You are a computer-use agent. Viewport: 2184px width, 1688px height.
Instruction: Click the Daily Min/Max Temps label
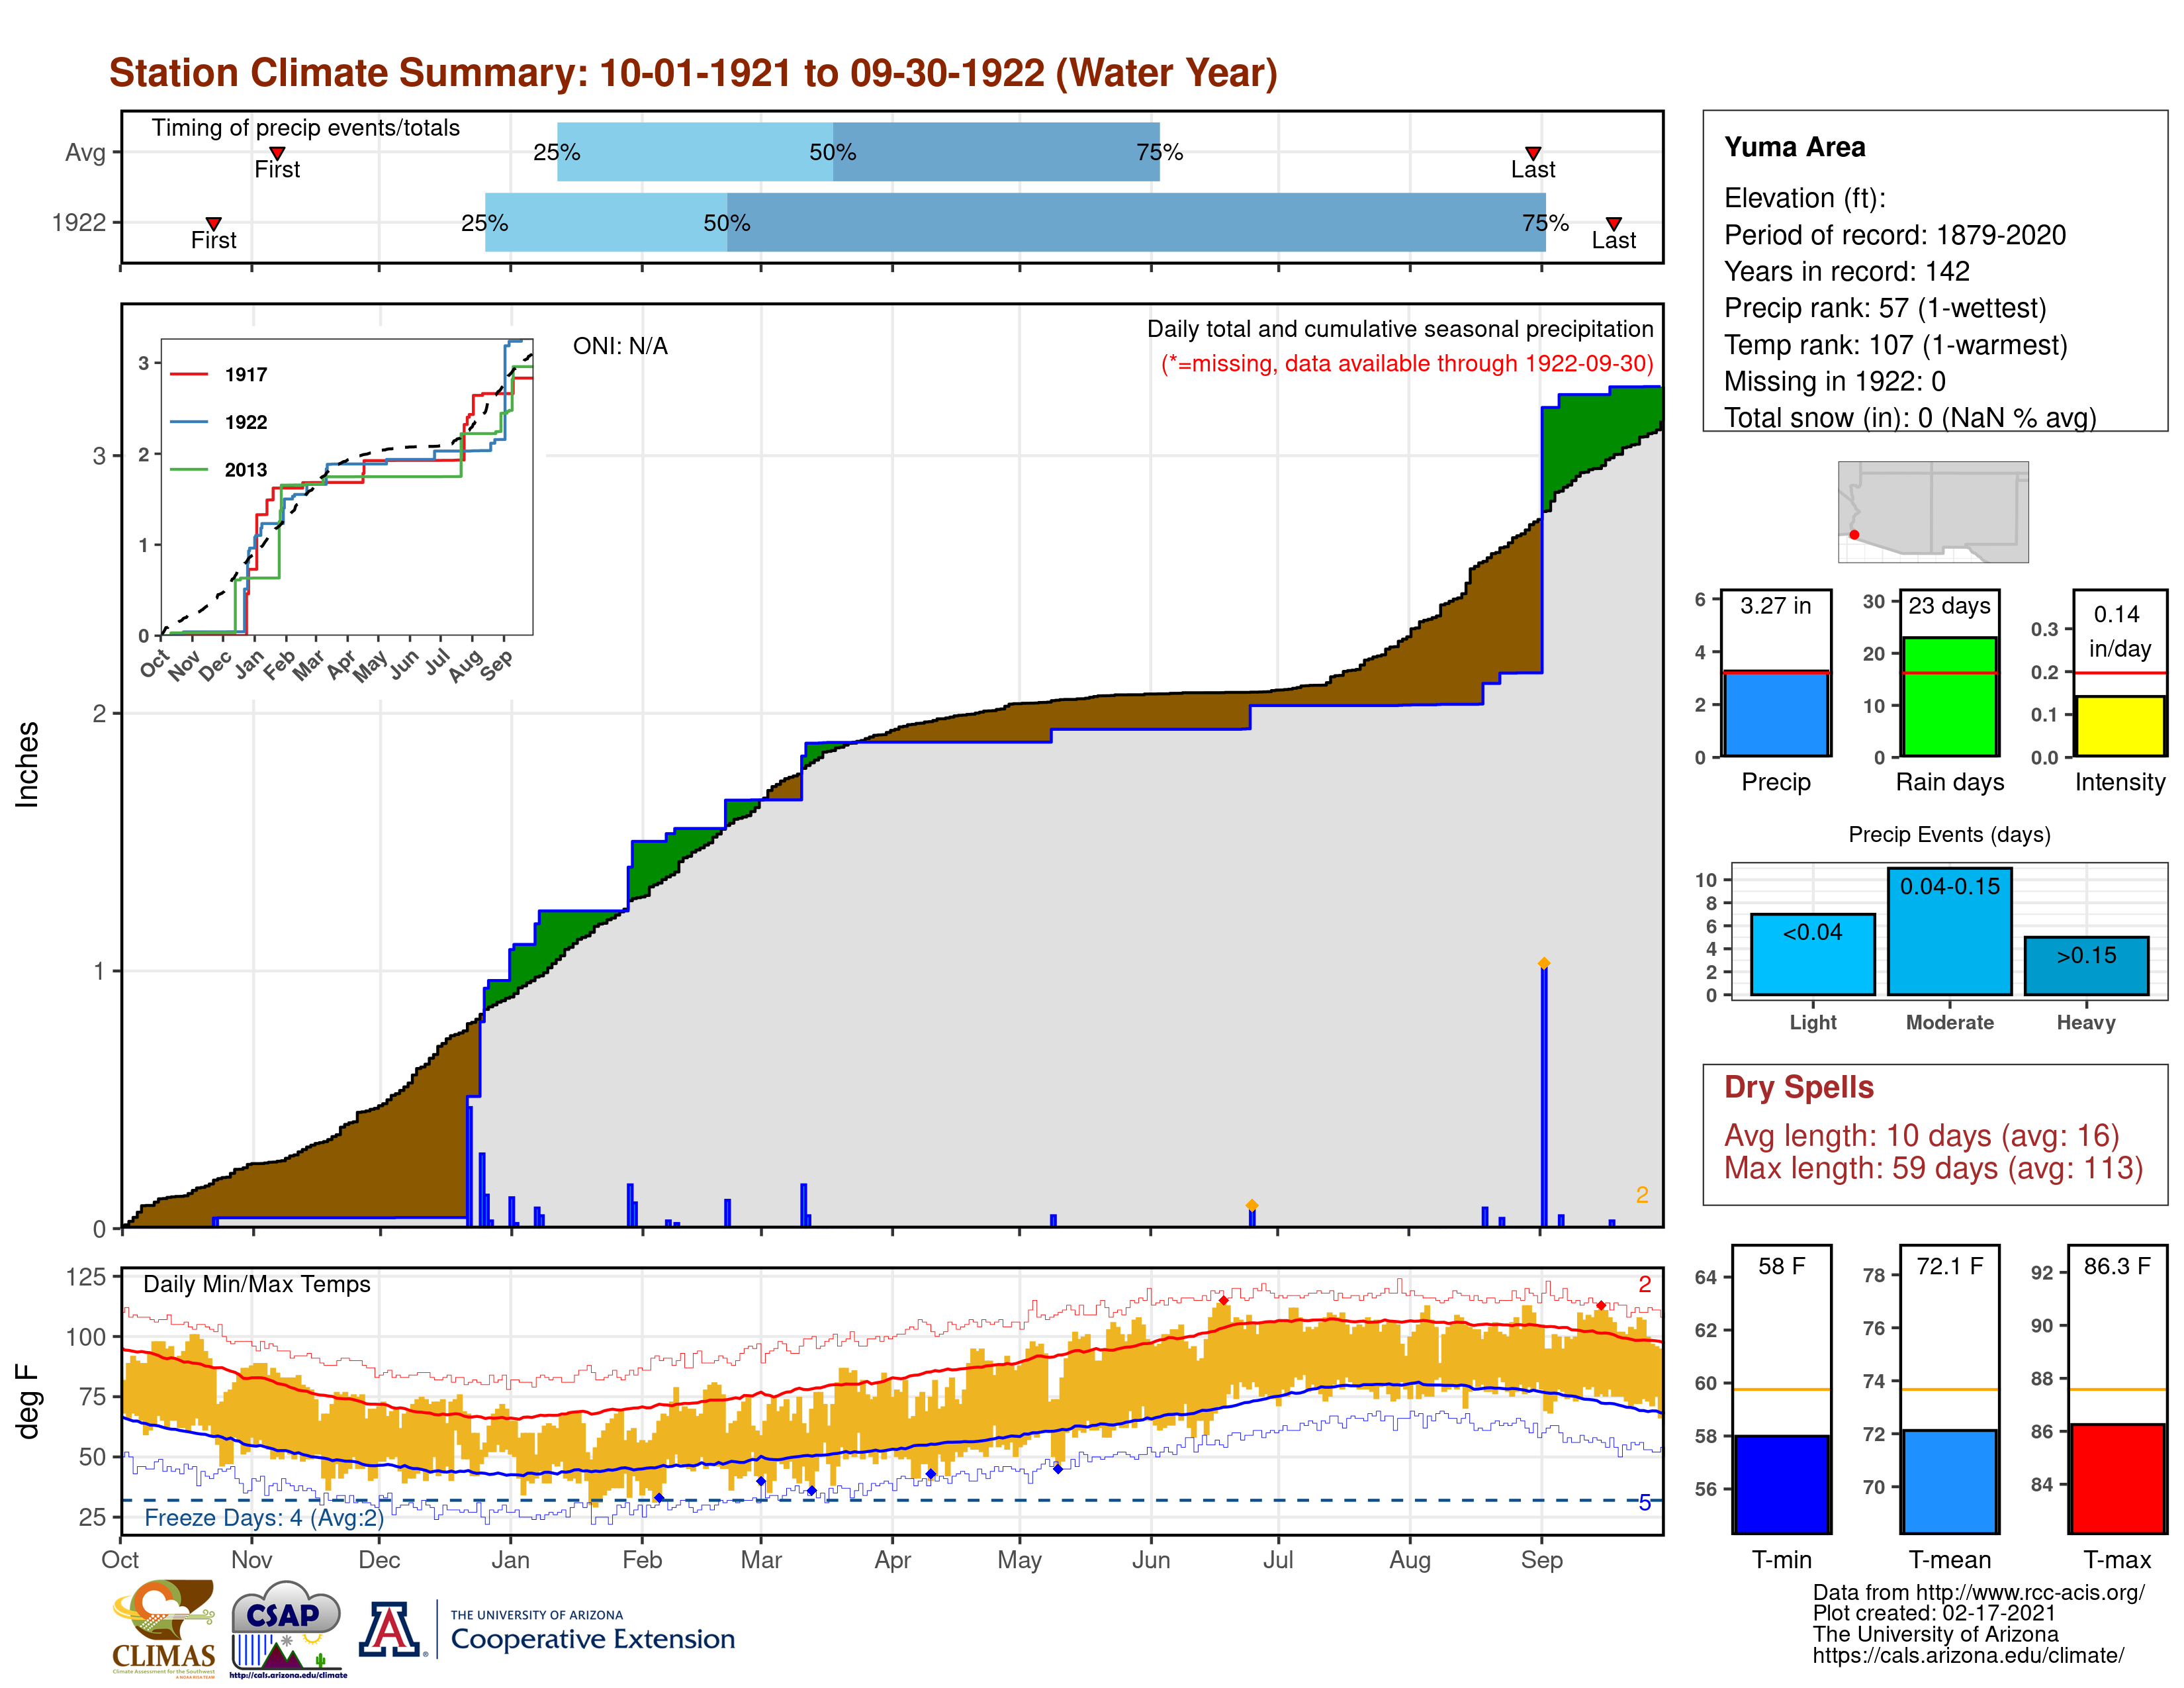click(x=256, y=1284)
